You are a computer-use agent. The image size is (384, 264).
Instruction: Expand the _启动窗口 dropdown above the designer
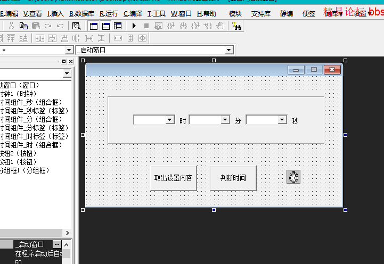pyautogui.click(x=229, y=50)
